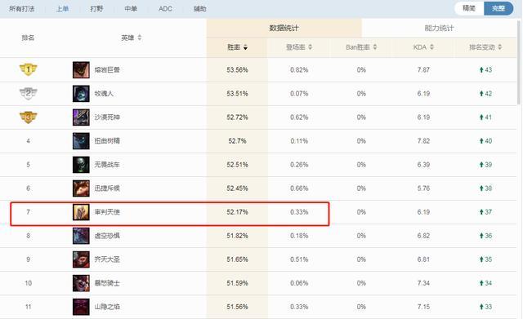The image size is (523, 319).
Task: Switch to the 数据统计 panel
Action: (x=284, y=29)
